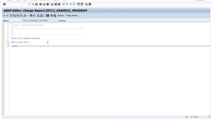The height and width of the screenshot is (119, 212).
Task: Open the command field dropdown arrow
Action: click(x=29, y=4)
